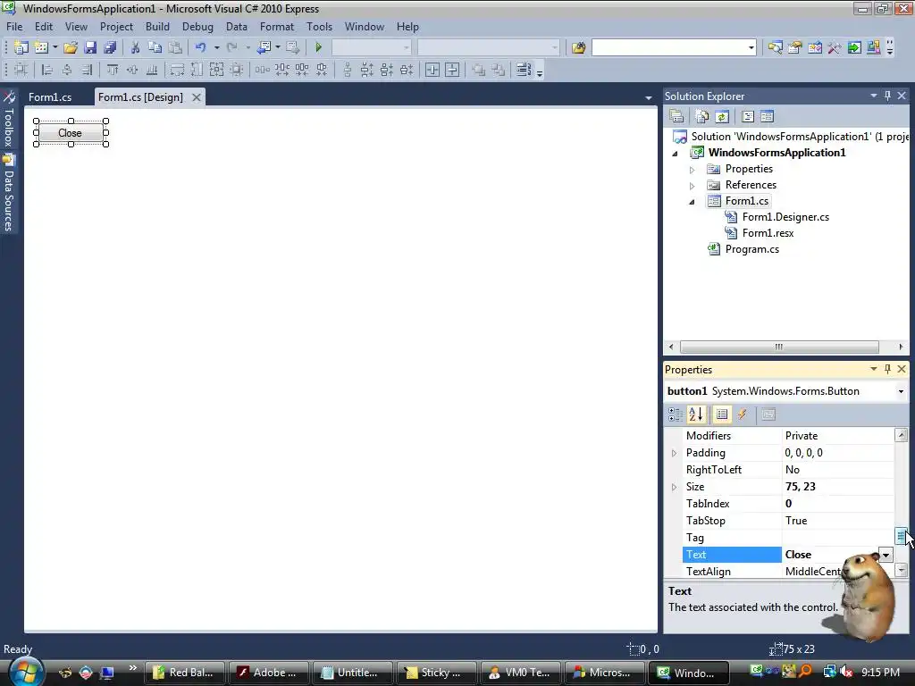915x686 pixels.
Task: Click the Align Rights layout icon
Action: pyautogui.click(x=87, y=70)
